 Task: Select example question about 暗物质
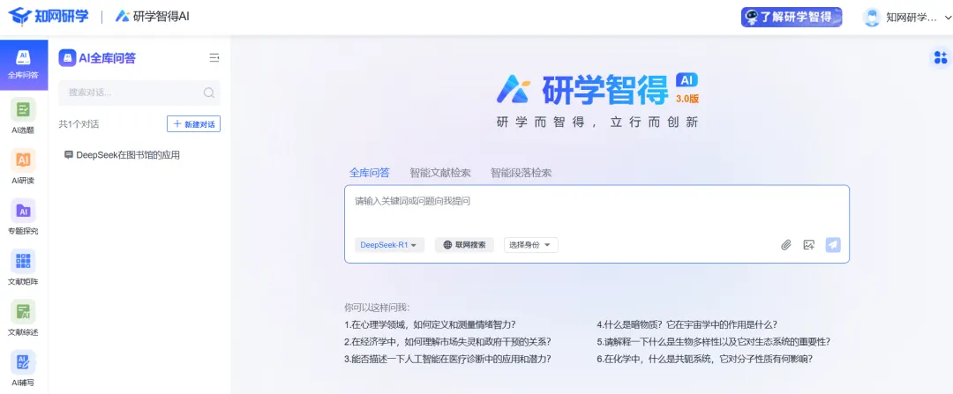[x=687, y=324]
